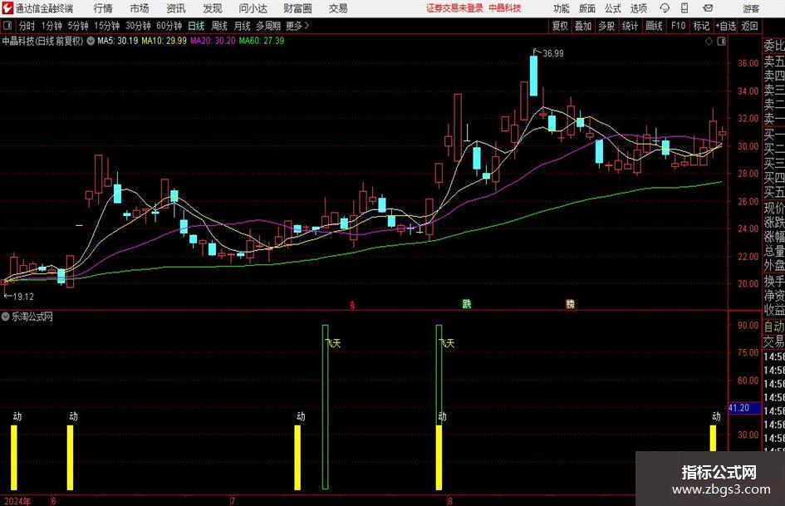Click the 中晶科技 stock name in title bar
Viewport: 785px width, 506px height.
tap(505, 8)
